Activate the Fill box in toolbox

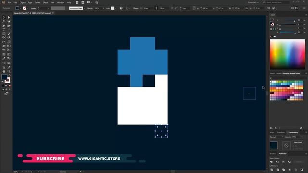coord(4,77)
